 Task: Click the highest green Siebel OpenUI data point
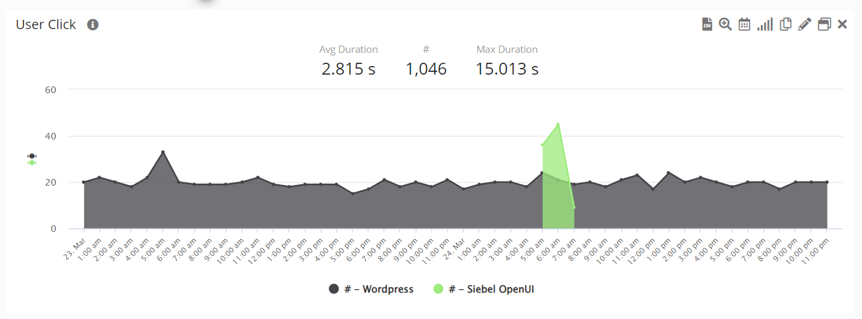point(559,124)
